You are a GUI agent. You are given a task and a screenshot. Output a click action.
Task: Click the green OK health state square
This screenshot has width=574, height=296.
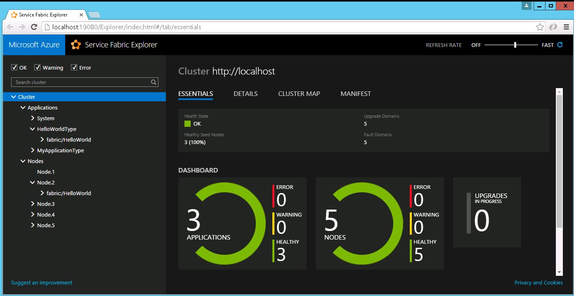[187, 124]
